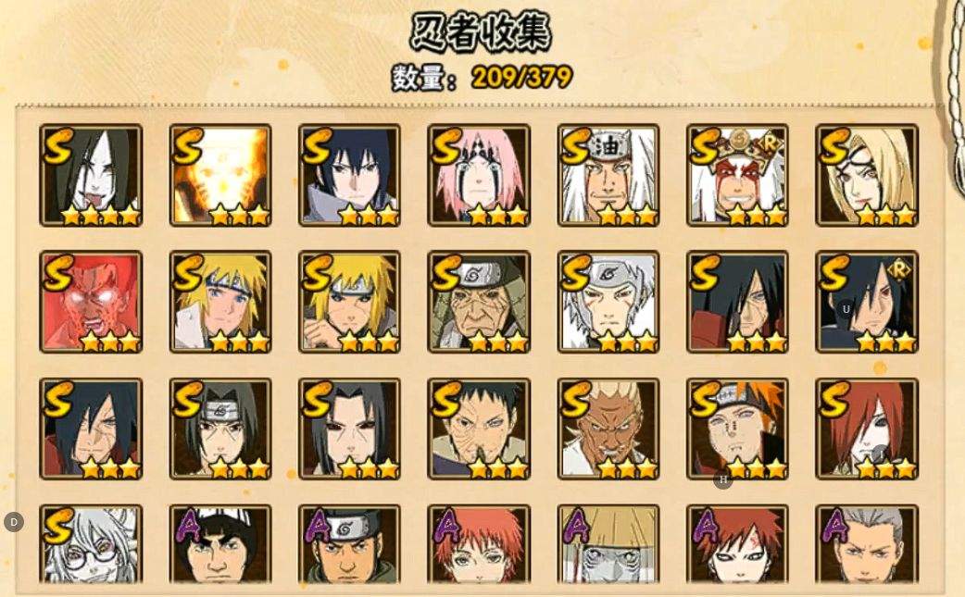Open the dark-skinned blond muscular ninja card
965x597 pixels.
click(608, 429)
